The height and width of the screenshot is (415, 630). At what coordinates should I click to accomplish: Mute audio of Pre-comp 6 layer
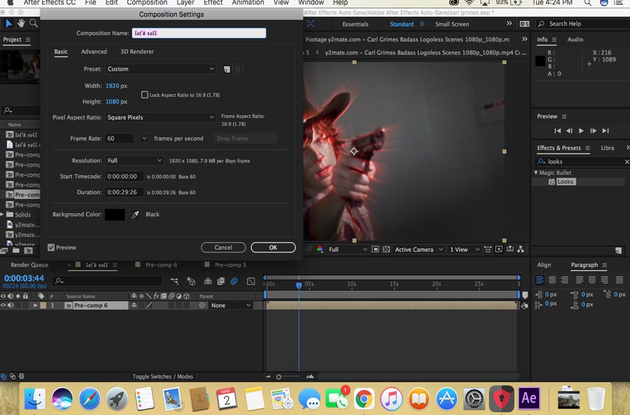coord(11,305)
